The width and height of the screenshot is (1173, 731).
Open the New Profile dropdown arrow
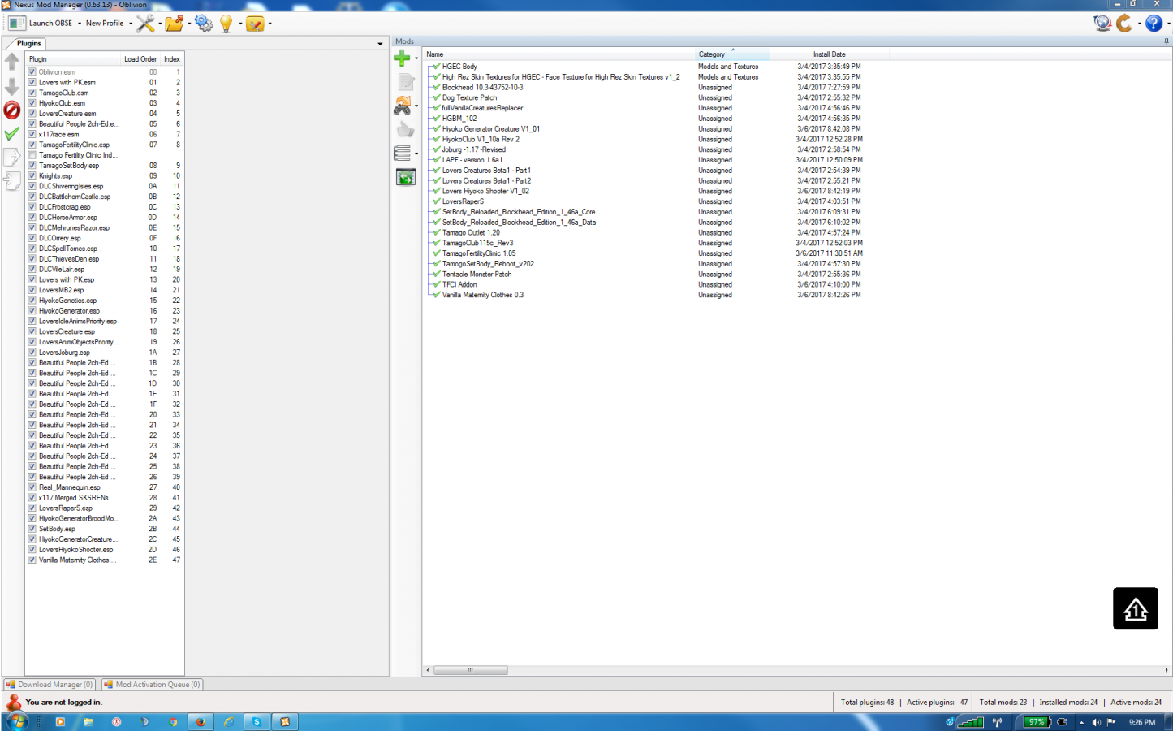(131, 24)
